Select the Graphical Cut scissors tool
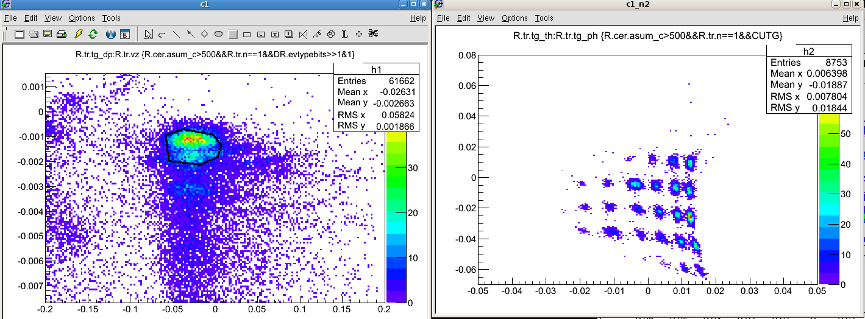The width and height of the screenshot is (865, 319). click(373, 34)
